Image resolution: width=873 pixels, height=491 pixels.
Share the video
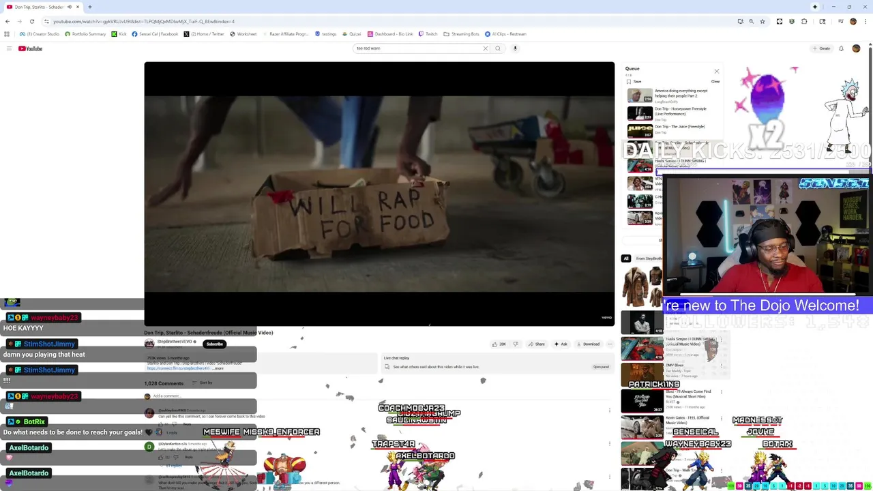pyautogui.click(x=537, y=344)
